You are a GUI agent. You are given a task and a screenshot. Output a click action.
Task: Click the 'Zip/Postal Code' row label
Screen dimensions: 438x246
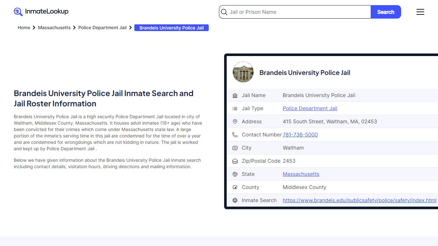tap(261, 161)
